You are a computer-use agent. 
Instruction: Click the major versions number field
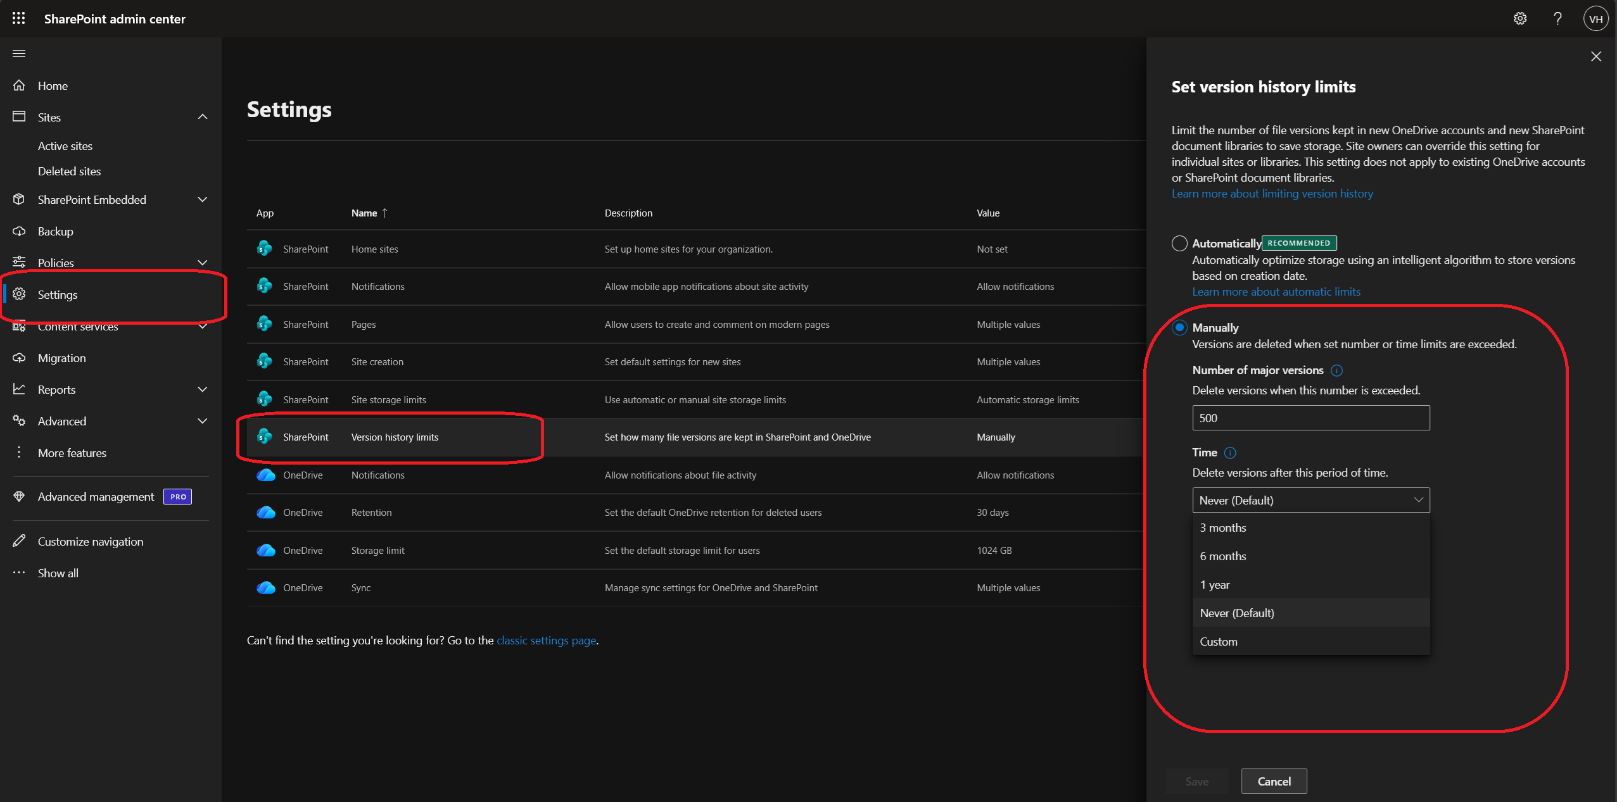click(1310, 418)
